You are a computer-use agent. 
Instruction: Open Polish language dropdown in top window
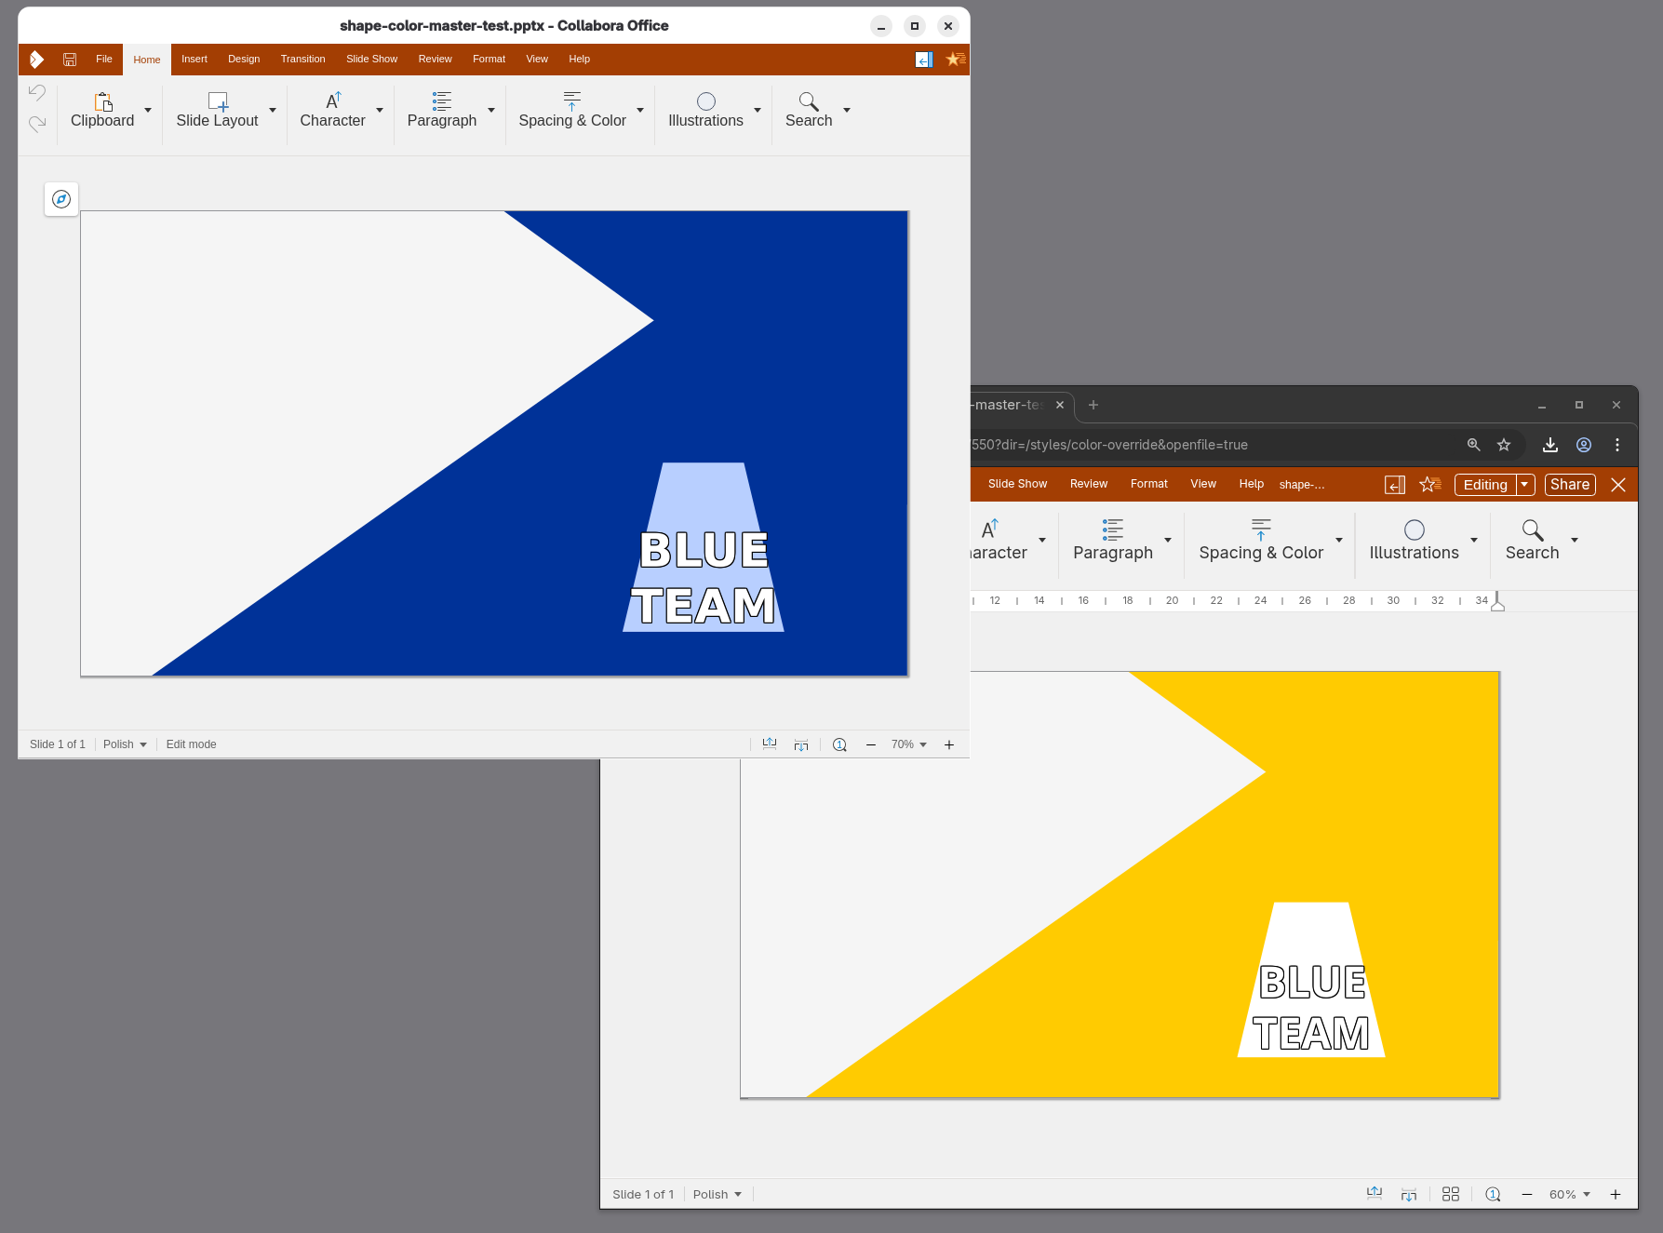tap(125, 744)
